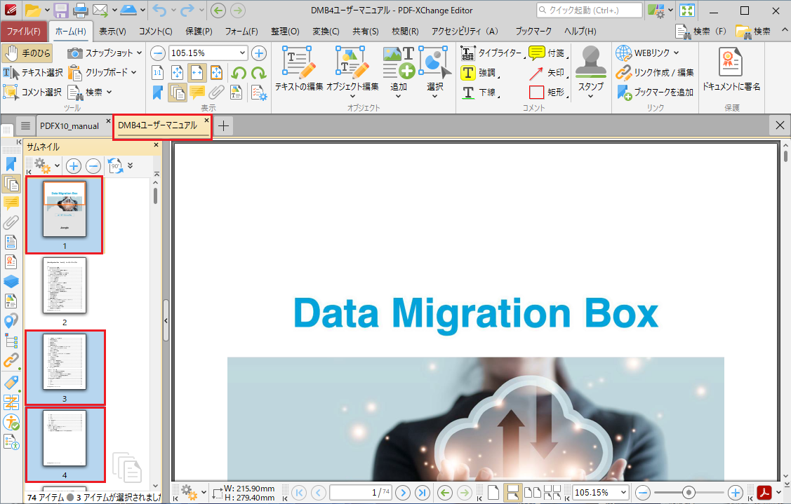Viewport: 791px width, 504px height.
Task: Pick the 矢印 arrow tool
Action: click(x=546, y=73)
